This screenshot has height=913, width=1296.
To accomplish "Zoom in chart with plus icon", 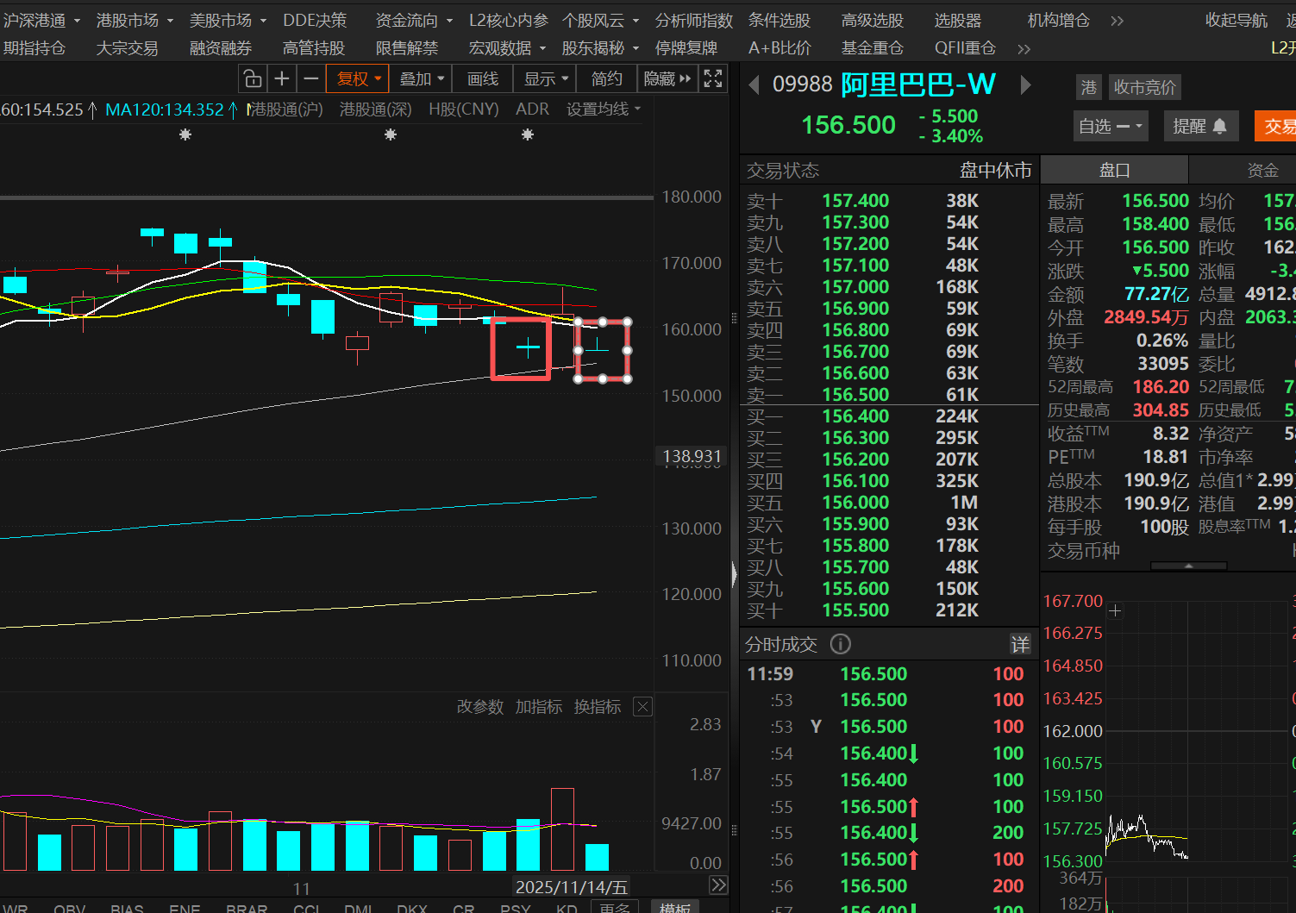I will pyautogui.click(x=282, y=79).
